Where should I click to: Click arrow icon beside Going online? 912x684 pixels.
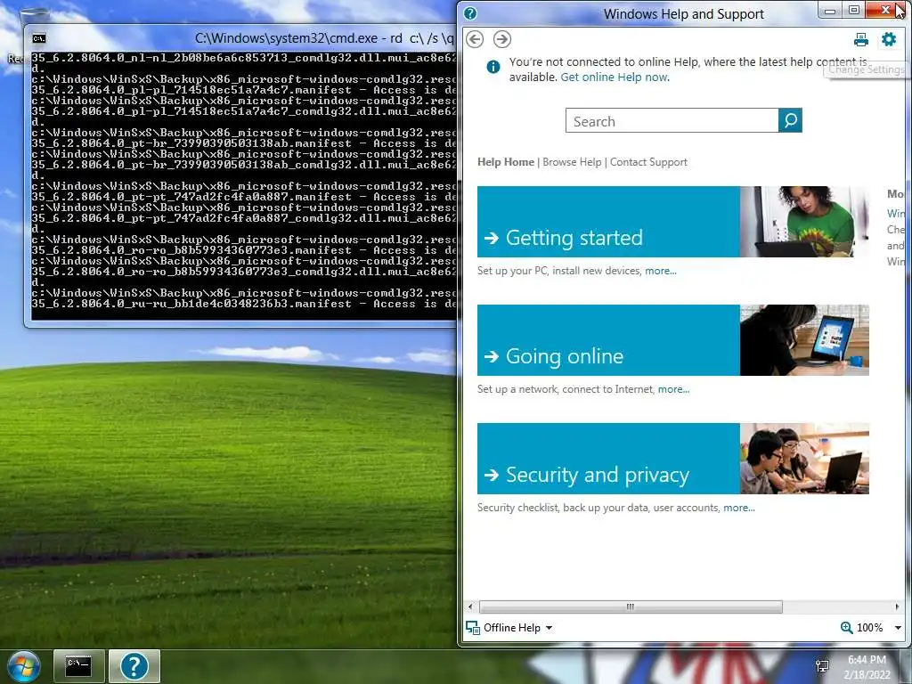click(492, 356)
